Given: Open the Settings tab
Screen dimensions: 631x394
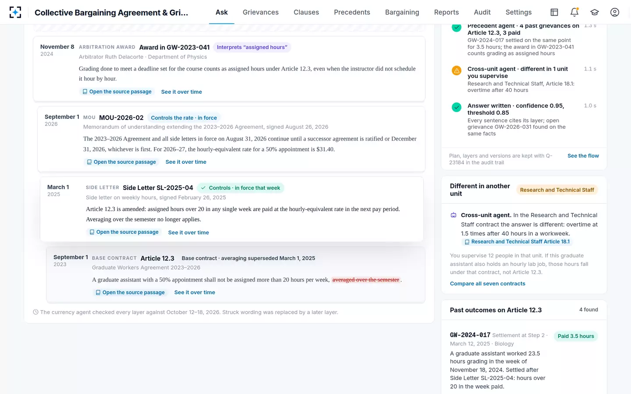Looking at the screenshot, I should click(x=519, y=12).
